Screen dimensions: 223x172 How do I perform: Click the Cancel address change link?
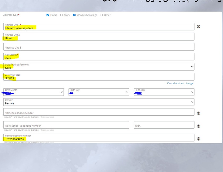click(x=180, y=83)
